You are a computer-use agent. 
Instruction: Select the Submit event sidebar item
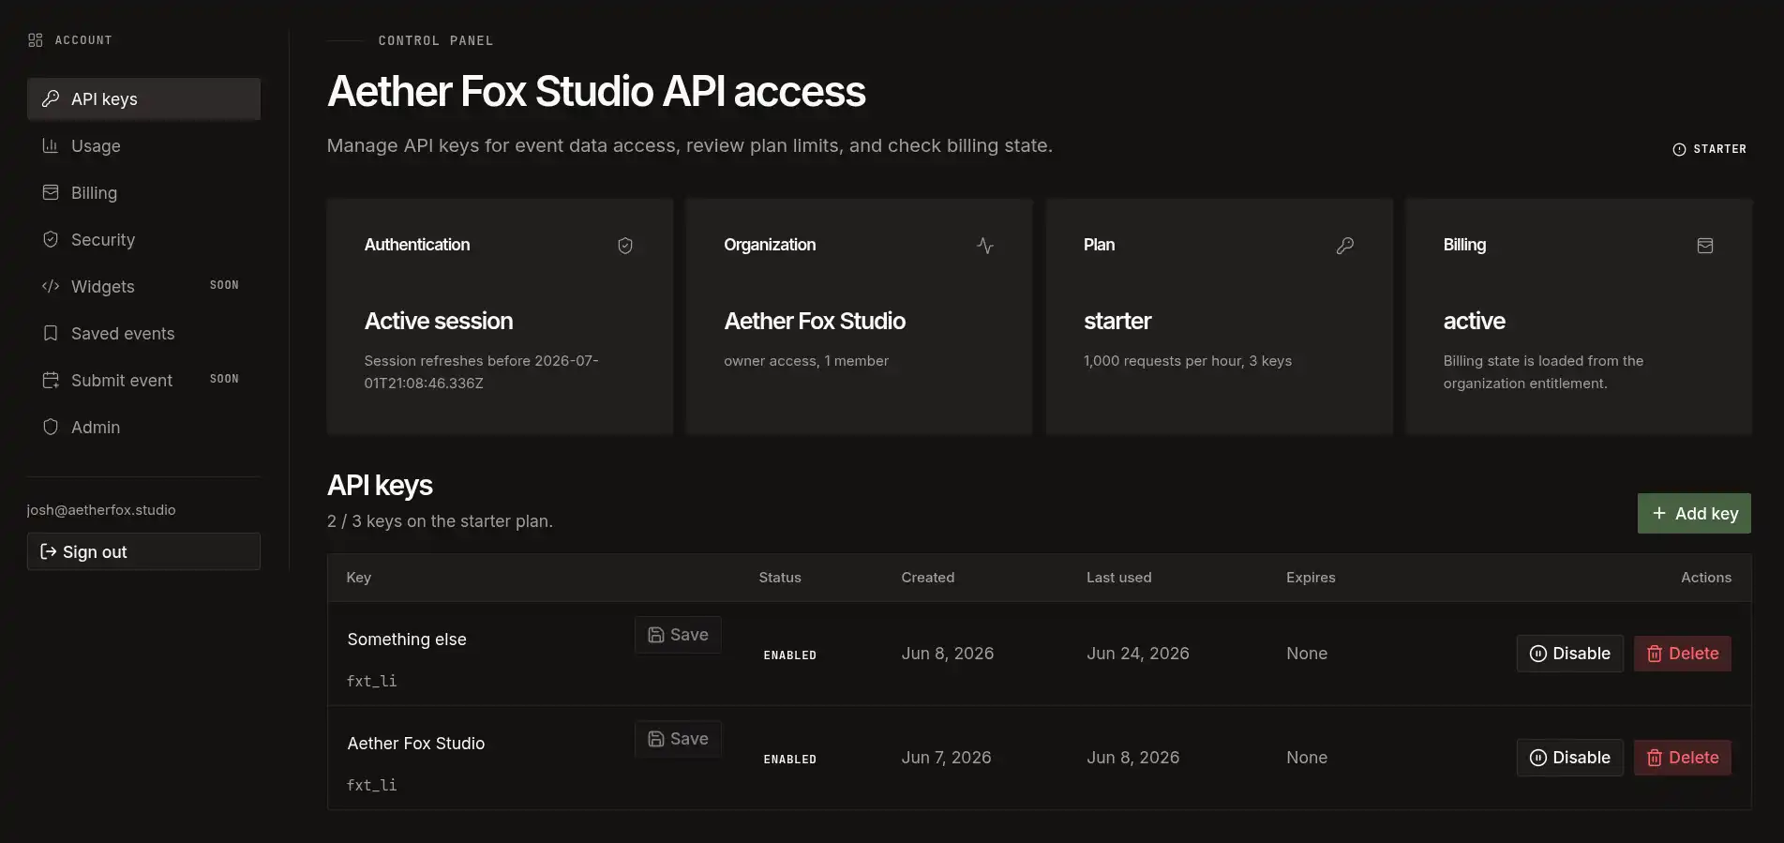pos(143,380)
